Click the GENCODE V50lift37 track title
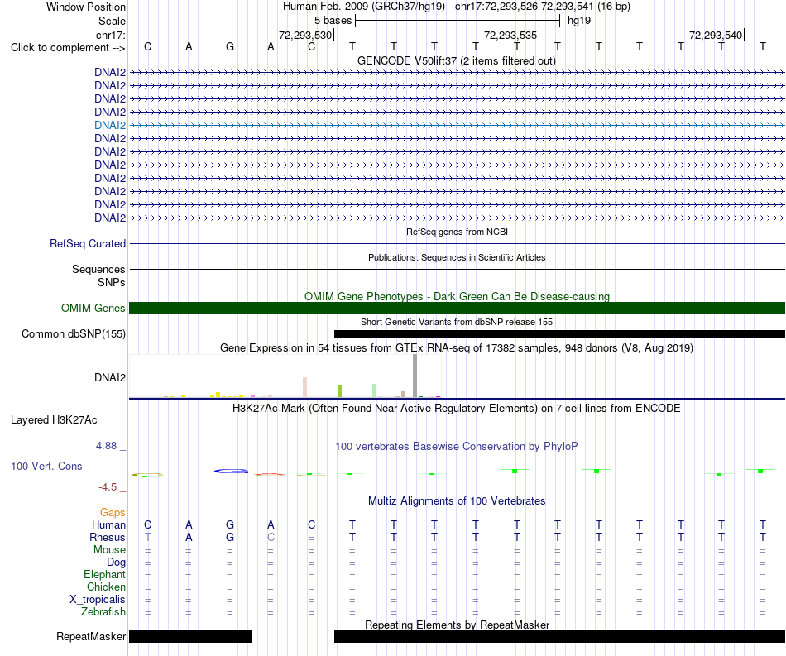 coord(456,60)
